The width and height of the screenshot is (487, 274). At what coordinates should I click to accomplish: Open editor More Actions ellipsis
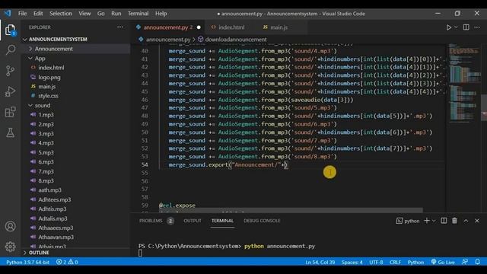(x=477, y=27)
